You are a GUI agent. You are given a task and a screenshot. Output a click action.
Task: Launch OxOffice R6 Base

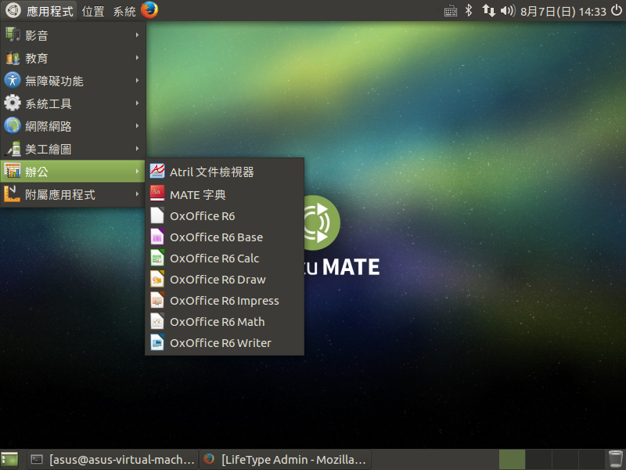pos(225,237)
